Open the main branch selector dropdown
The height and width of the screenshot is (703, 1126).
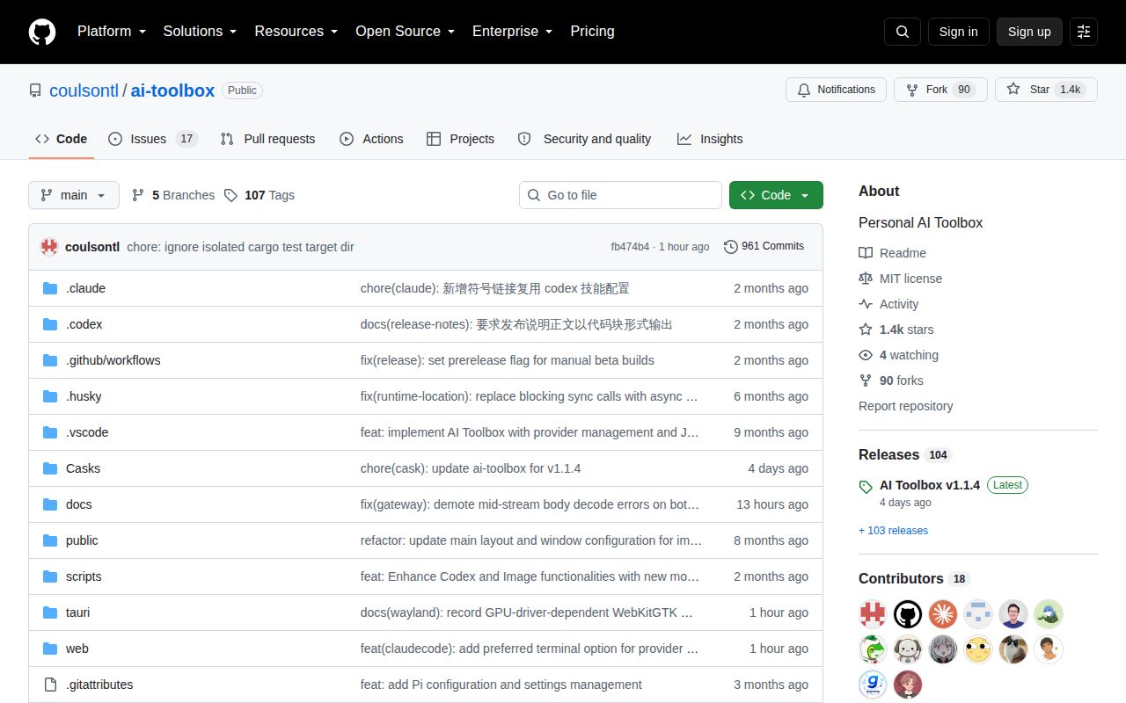tap(74, 195)
